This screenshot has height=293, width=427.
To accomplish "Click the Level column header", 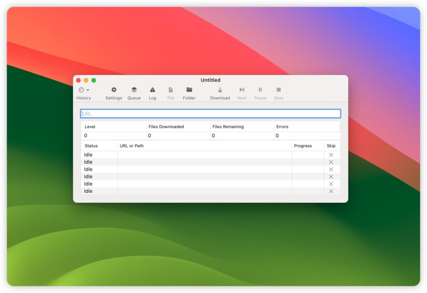I will click(90, 126).
